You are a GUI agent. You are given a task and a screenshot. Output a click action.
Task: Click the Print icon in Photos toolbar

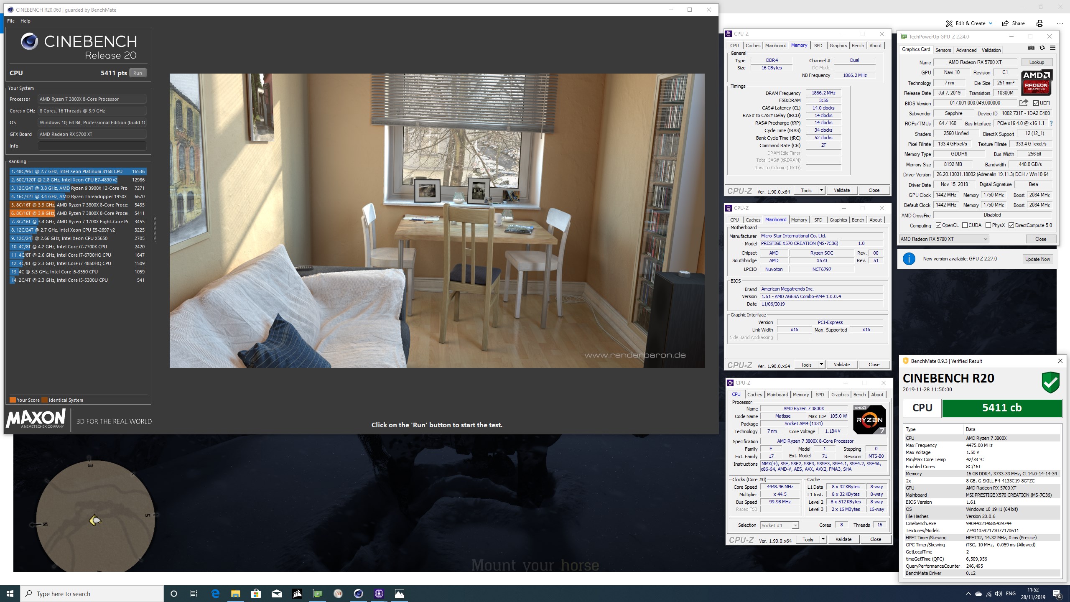pos(1039,23)
